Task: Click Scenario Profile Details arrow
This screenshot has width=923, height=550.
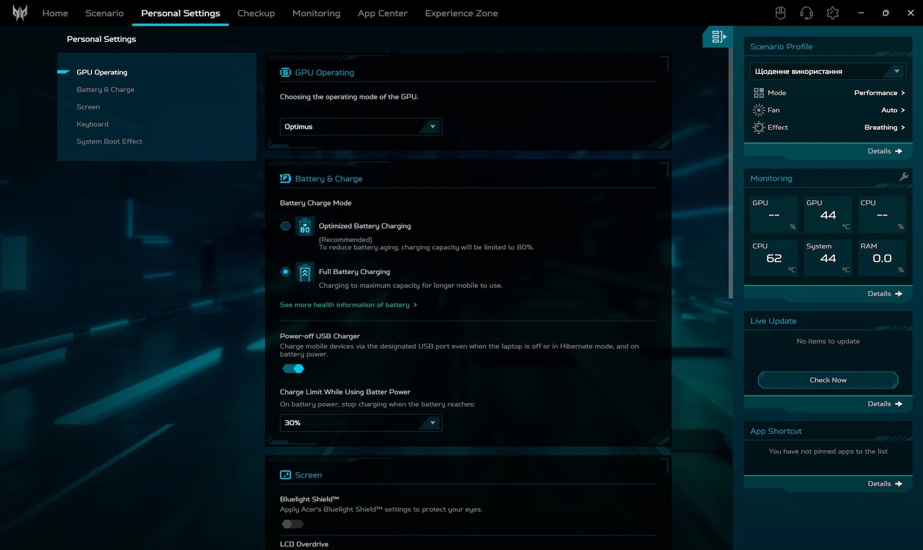Action: 898,151
